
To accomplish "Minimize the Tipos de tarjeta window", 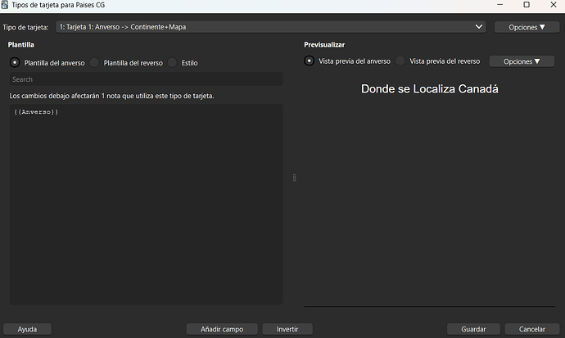I will [500, 5].
